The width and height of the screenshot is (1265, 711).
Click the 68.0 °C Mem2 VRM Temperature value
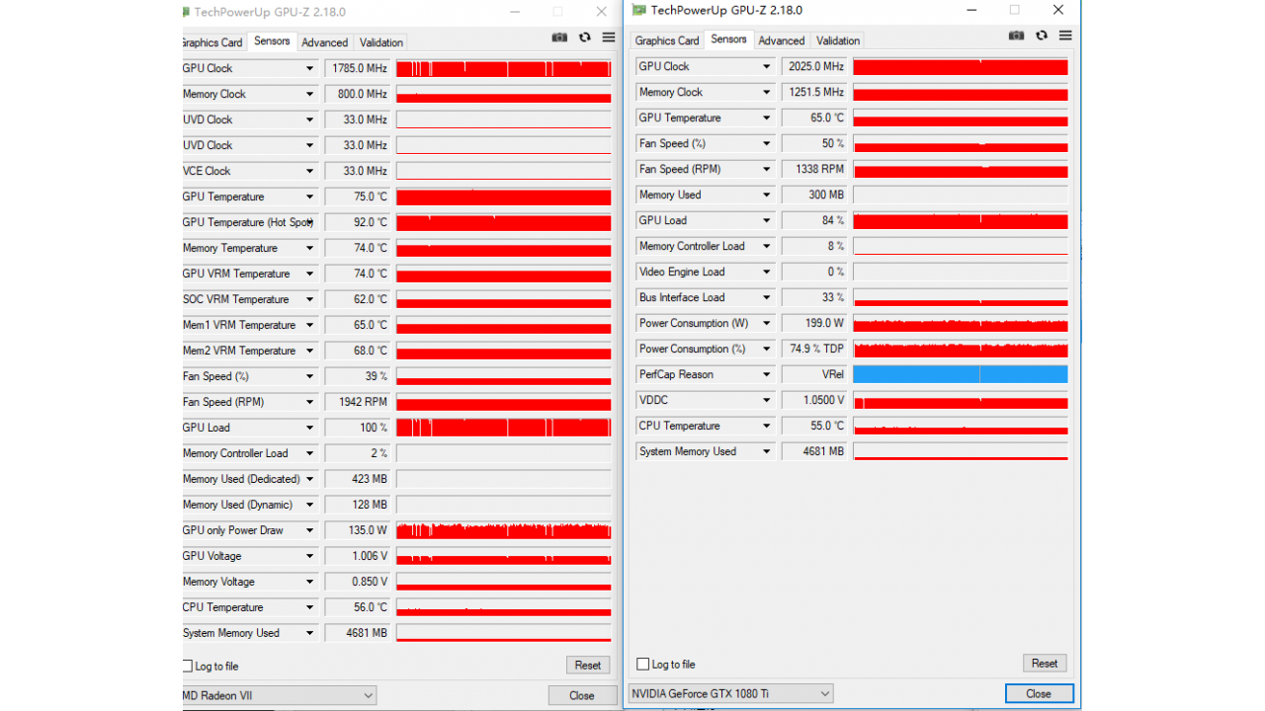click(357, 351)
